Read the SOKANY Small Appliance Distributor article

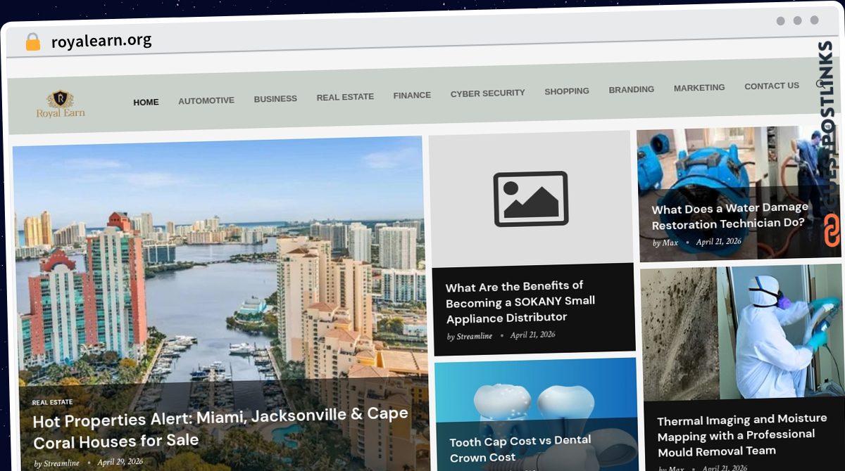coord(521,302)
